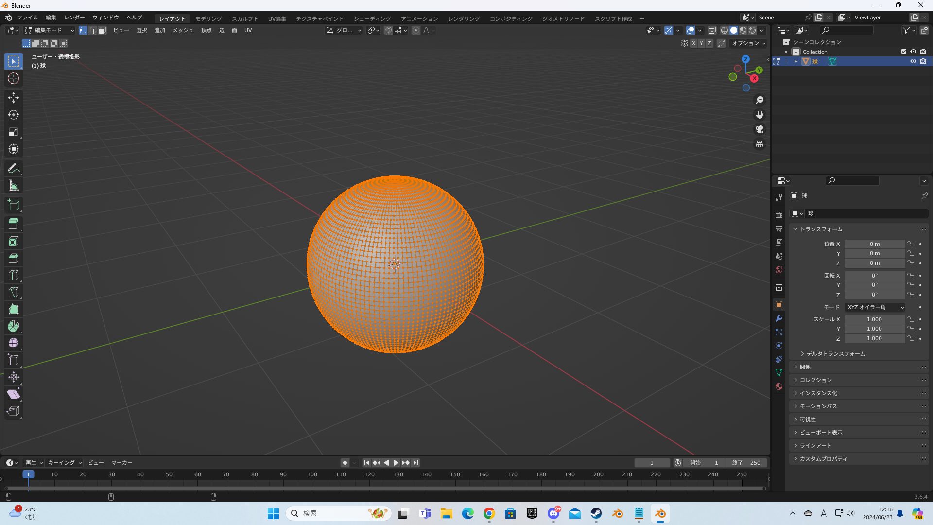
Task: Select the Scale tool
Action: tap(14, 132)
